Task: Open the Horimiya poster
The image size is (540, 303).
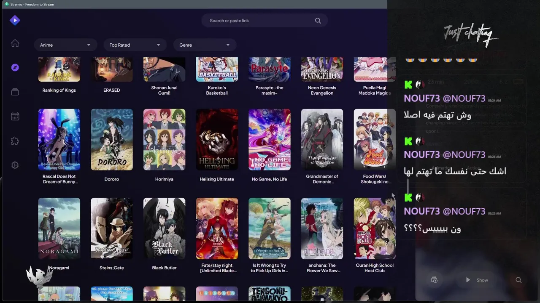Action: (x=164, y=140)
